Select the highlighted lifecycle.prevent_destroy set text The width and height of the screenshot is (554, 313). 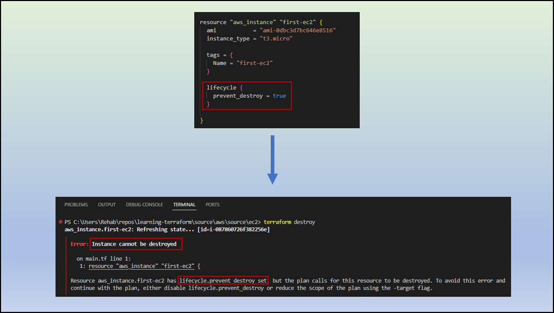[x=223, y=280]
